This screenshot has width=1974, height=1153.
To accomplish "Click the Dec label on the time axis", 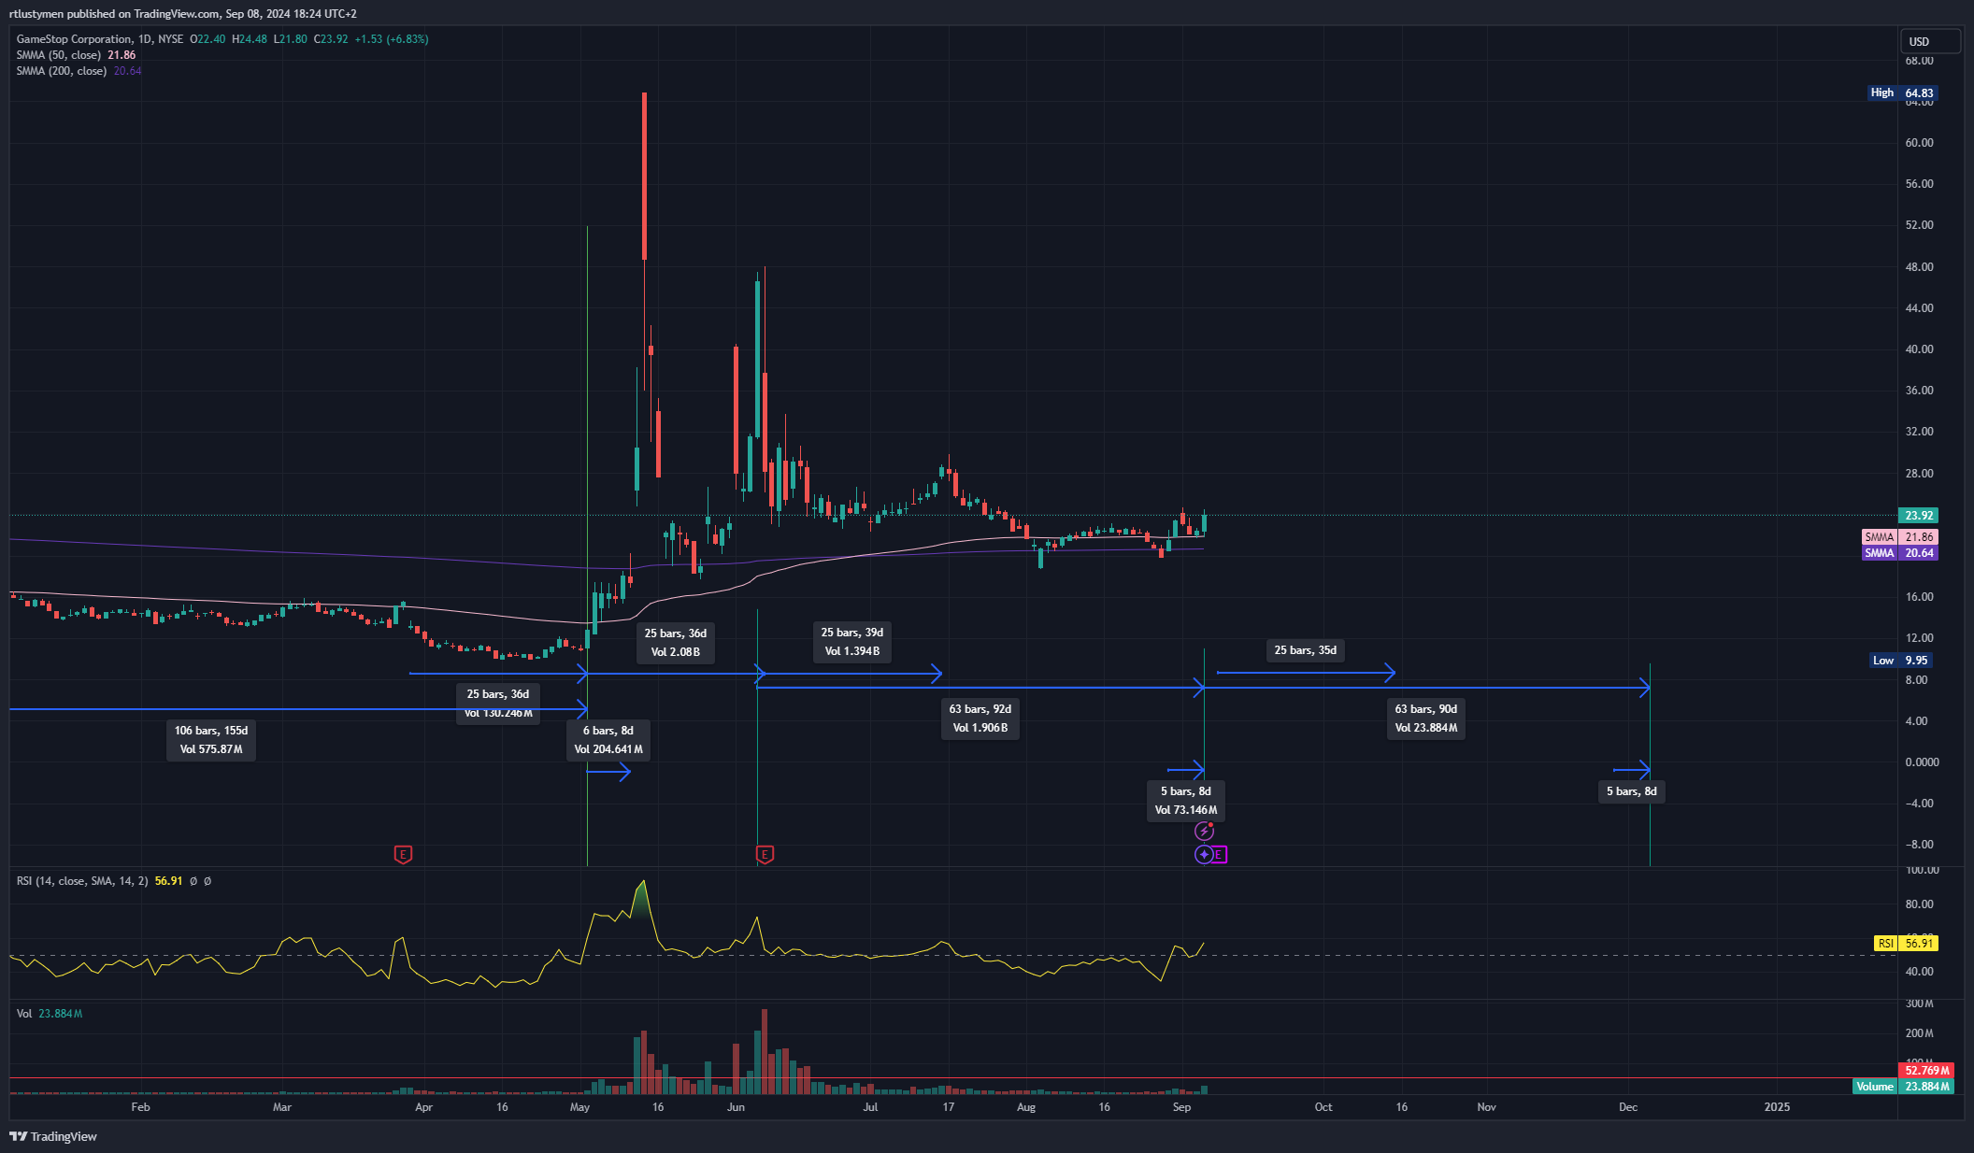I will point(1628,1107).
